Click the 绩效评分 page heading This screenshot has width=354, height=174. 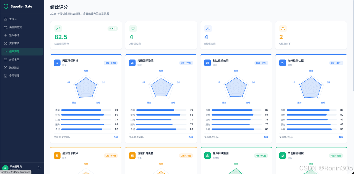coord(59,7)
